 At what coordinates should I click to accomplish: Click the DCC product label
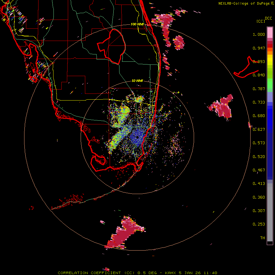click(x=268, y=18)
